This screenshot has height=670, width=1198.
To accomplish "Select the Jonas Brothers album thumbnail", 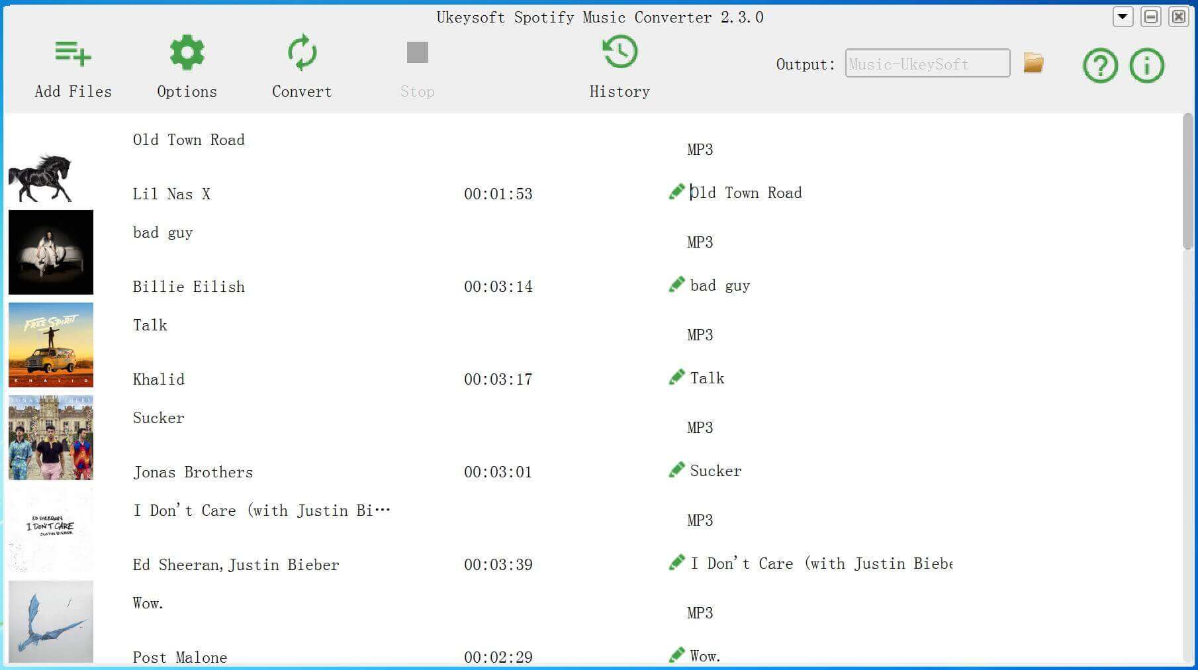I will (x=51, y=438).
